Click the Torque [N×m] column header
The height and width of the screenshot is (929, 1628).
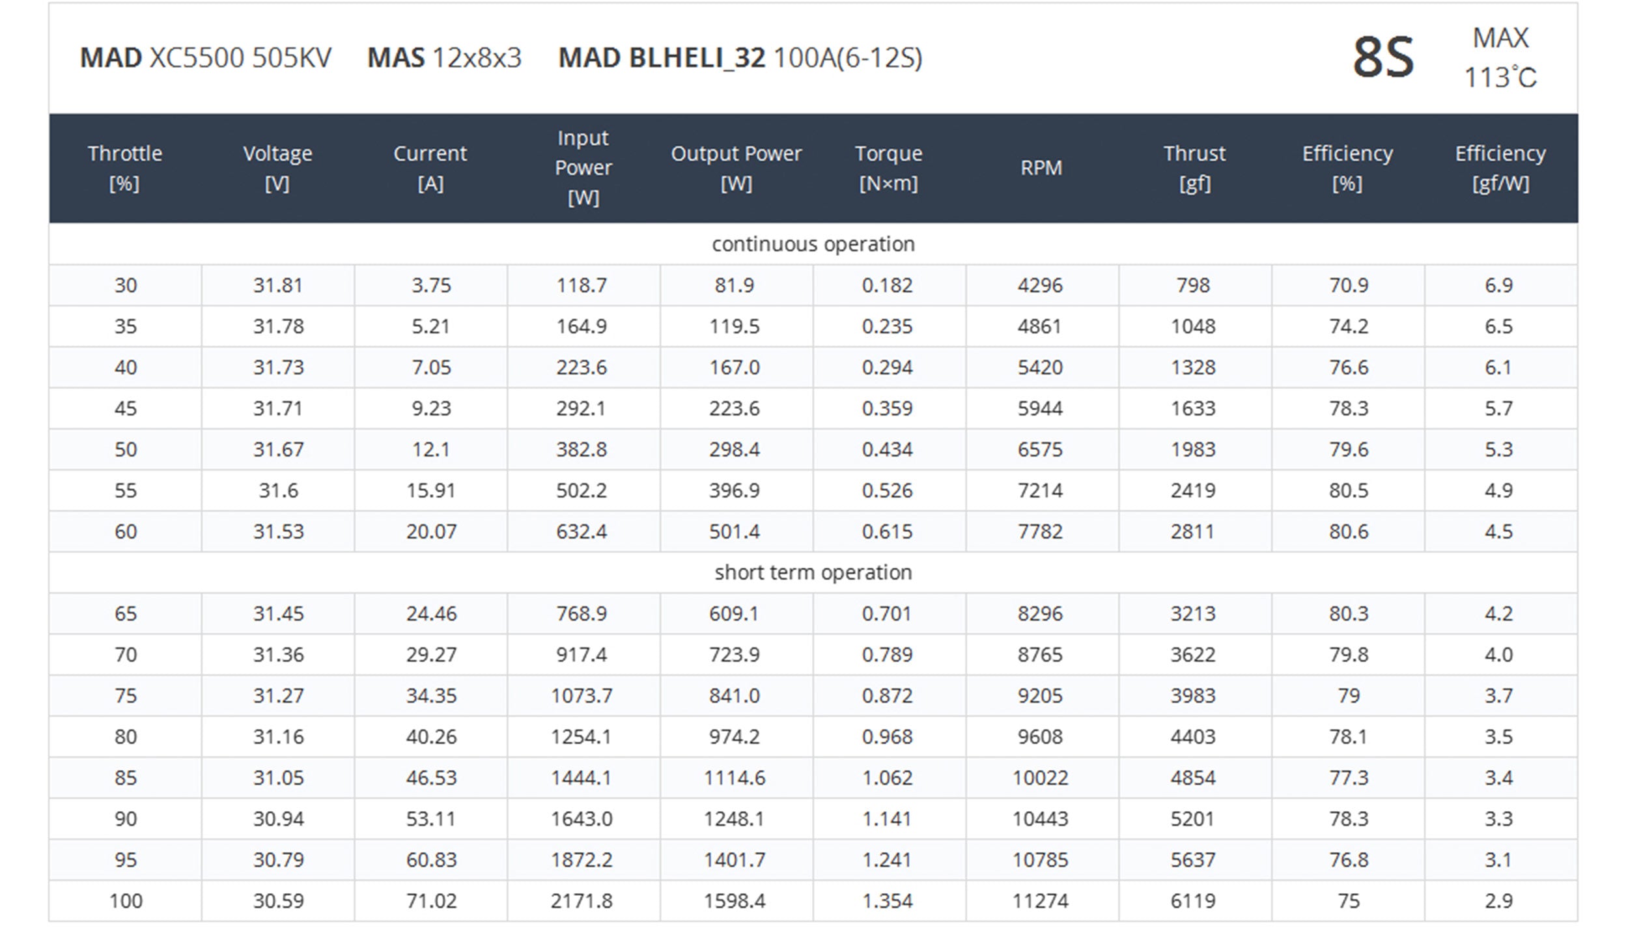point(888,168)
